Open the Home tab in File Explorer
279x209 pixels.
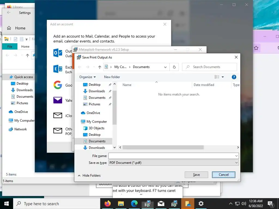click(x=25, y=47)
